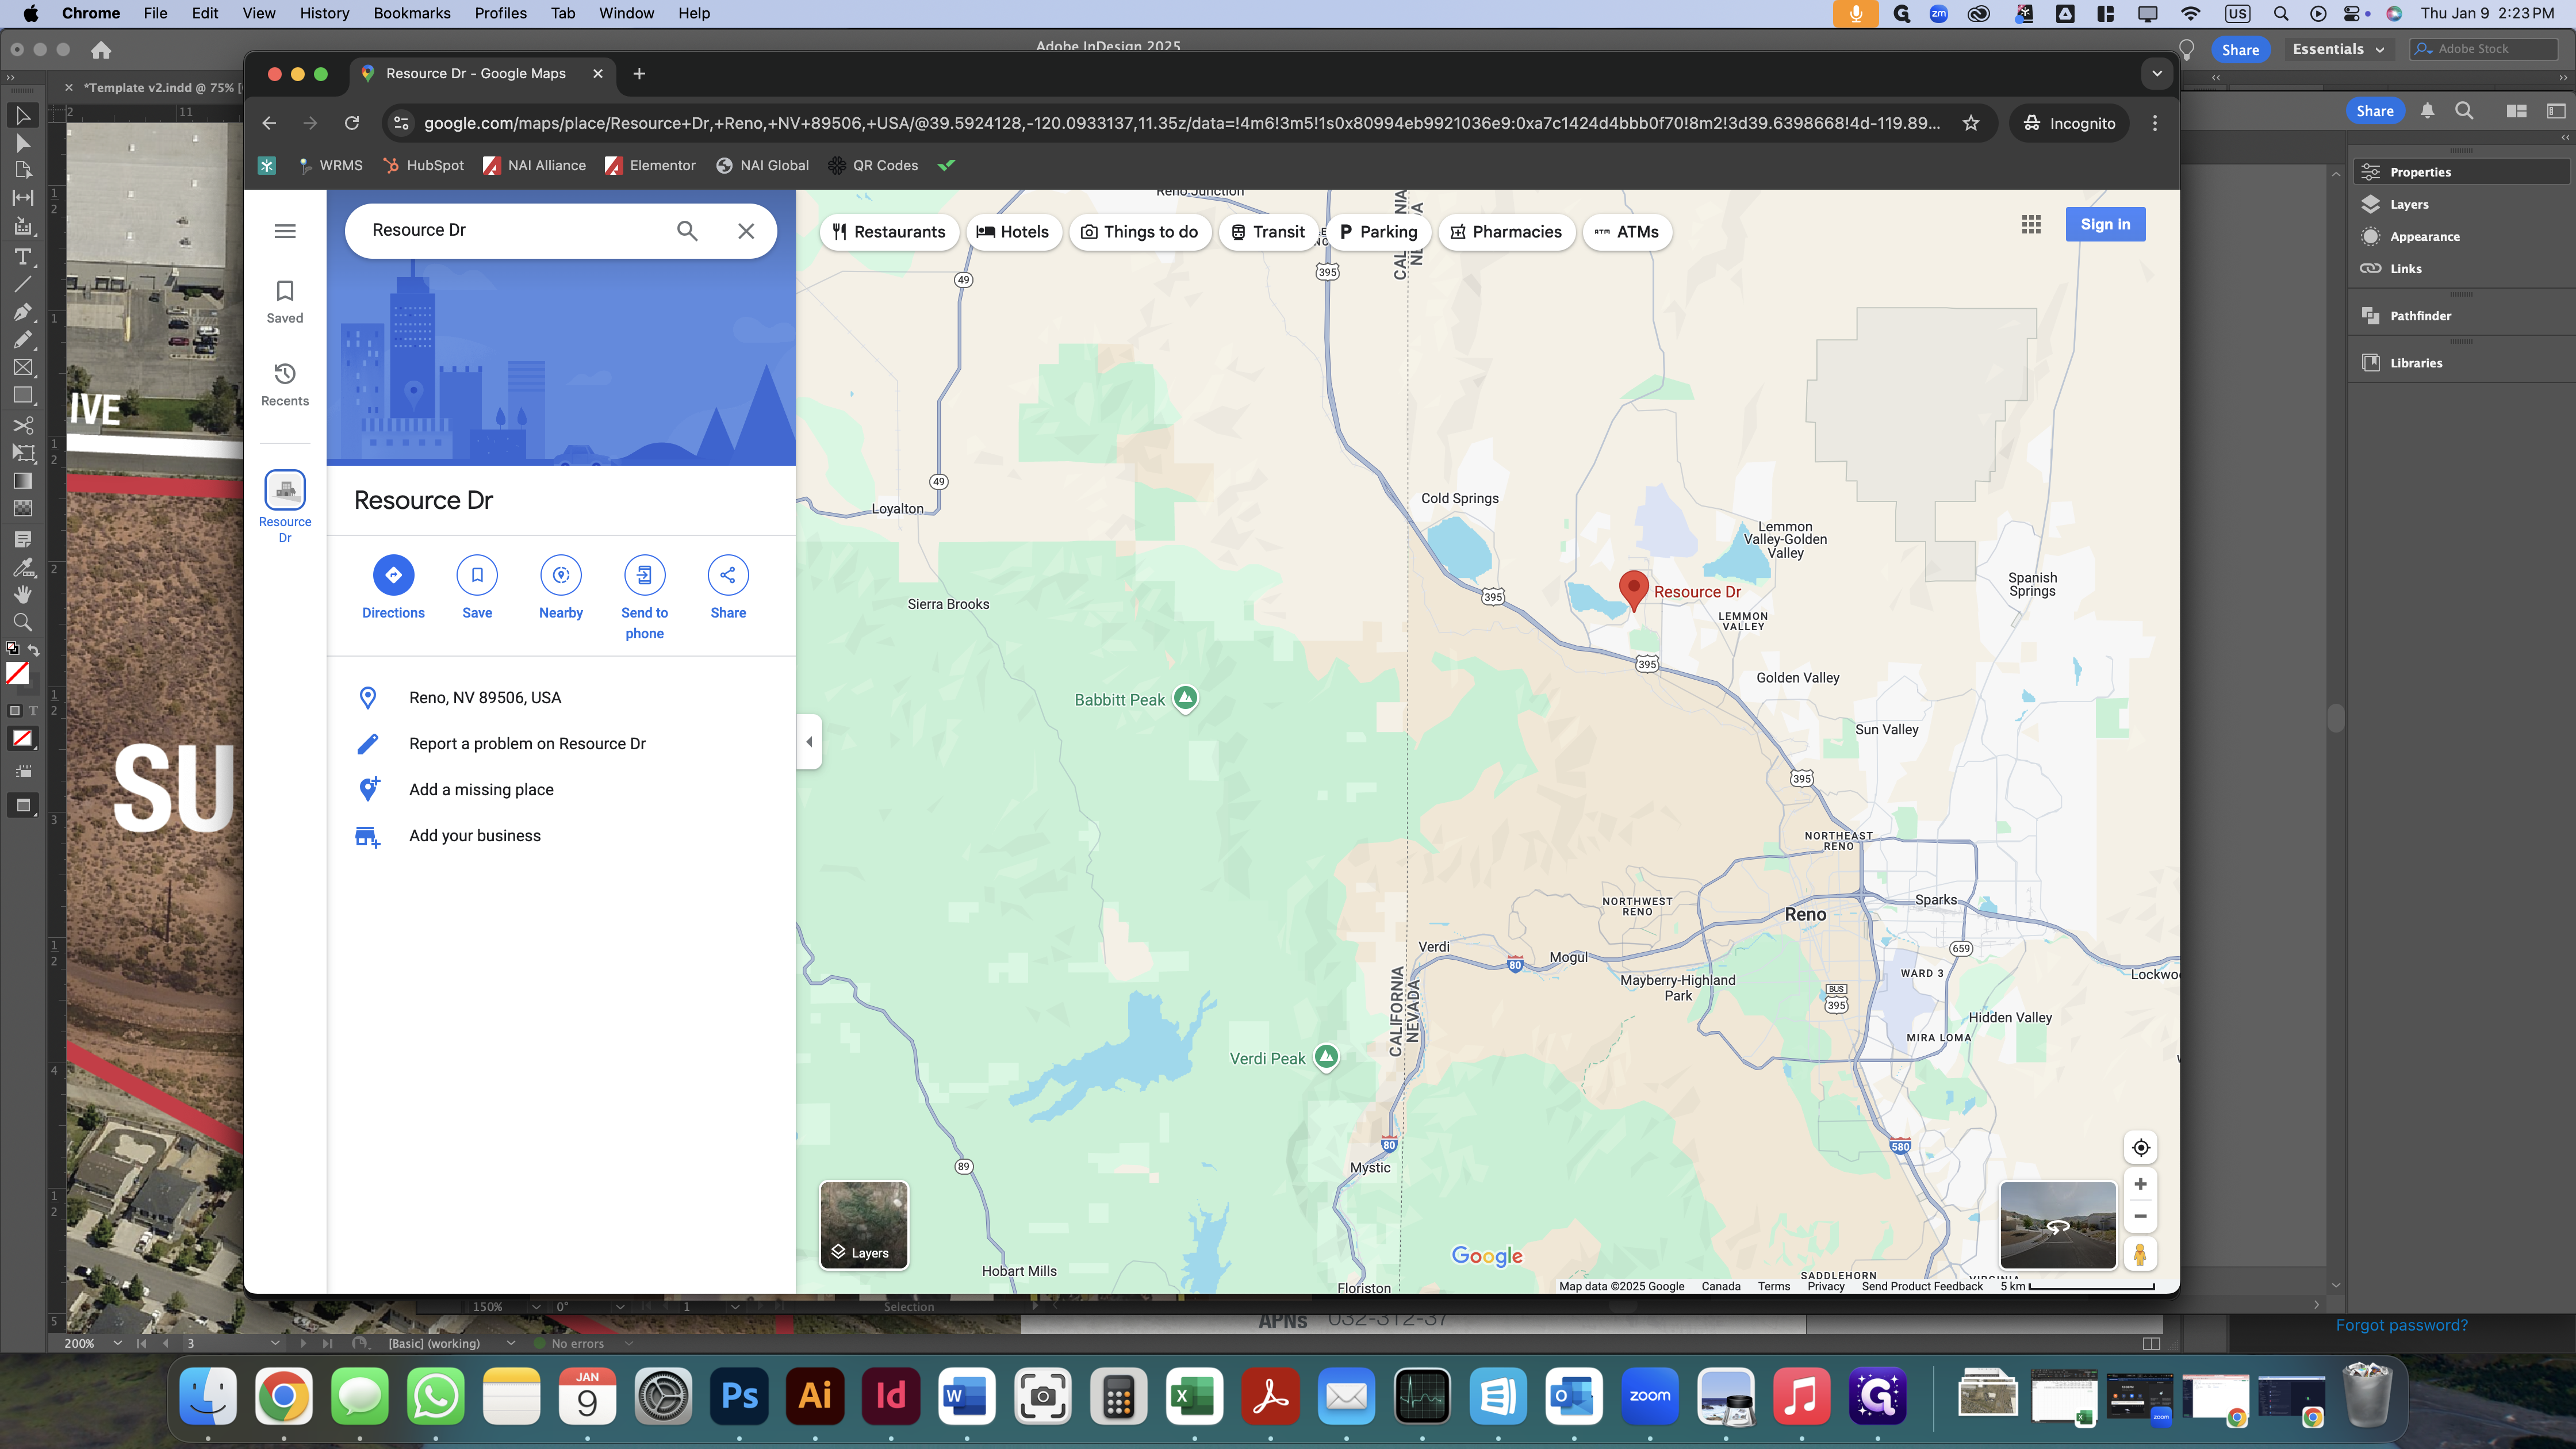2576x1449 pixels.
Task: Open the NAI Alliance bookmark
Action: tap(535, 165)
